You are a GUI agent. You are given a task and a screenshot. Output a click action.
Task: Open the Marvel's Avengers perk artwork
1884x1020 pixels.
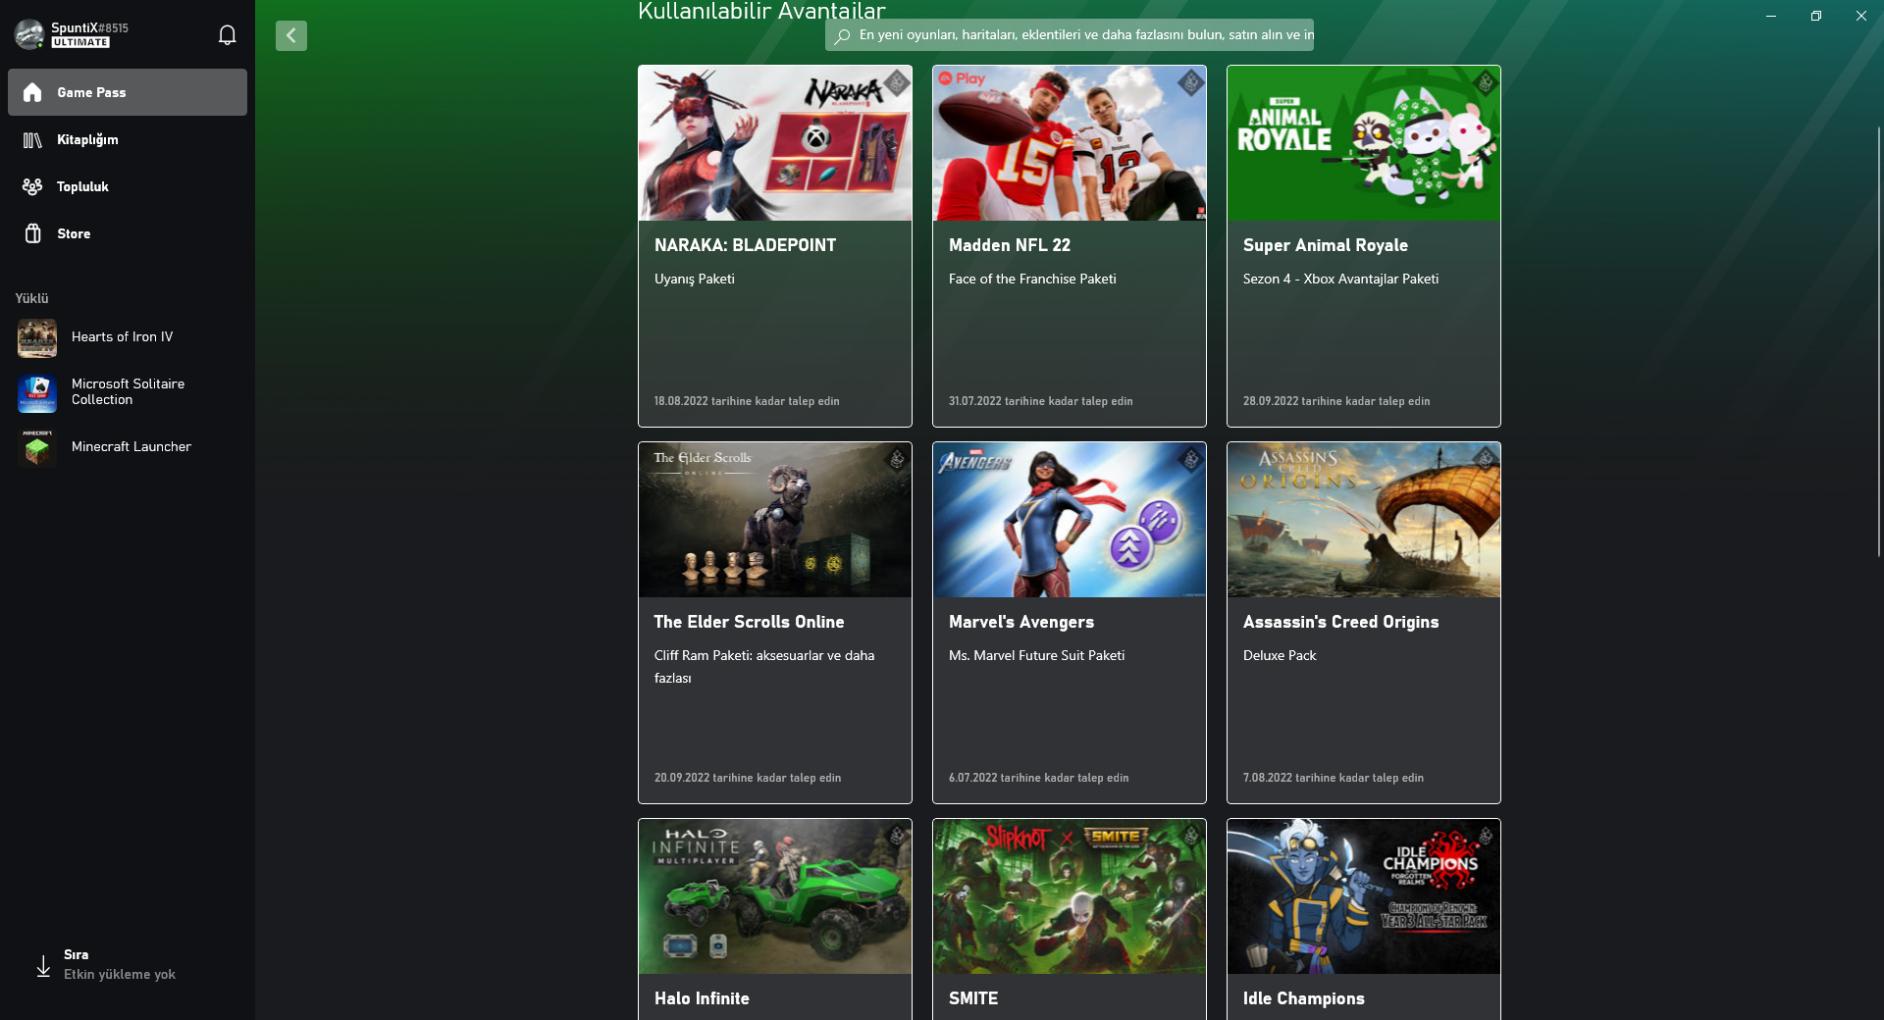point(1070,520)
